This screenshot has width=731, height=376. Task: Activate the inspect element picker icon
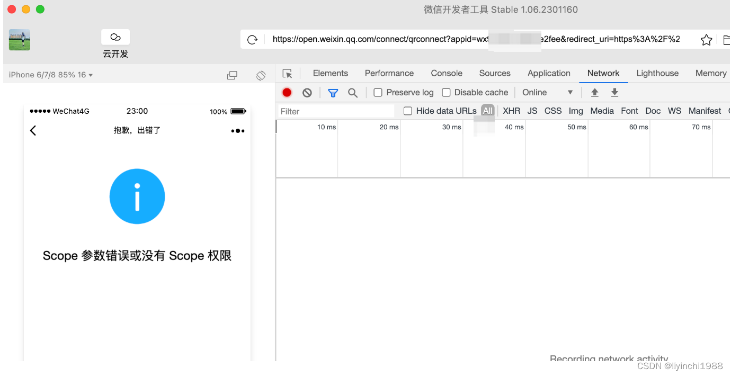pos(287,74)
